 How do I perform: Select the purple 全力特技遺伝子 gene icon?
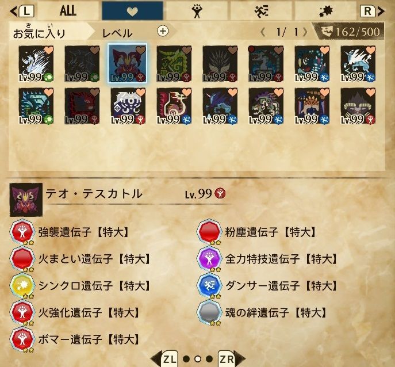[x=209, y=259]
